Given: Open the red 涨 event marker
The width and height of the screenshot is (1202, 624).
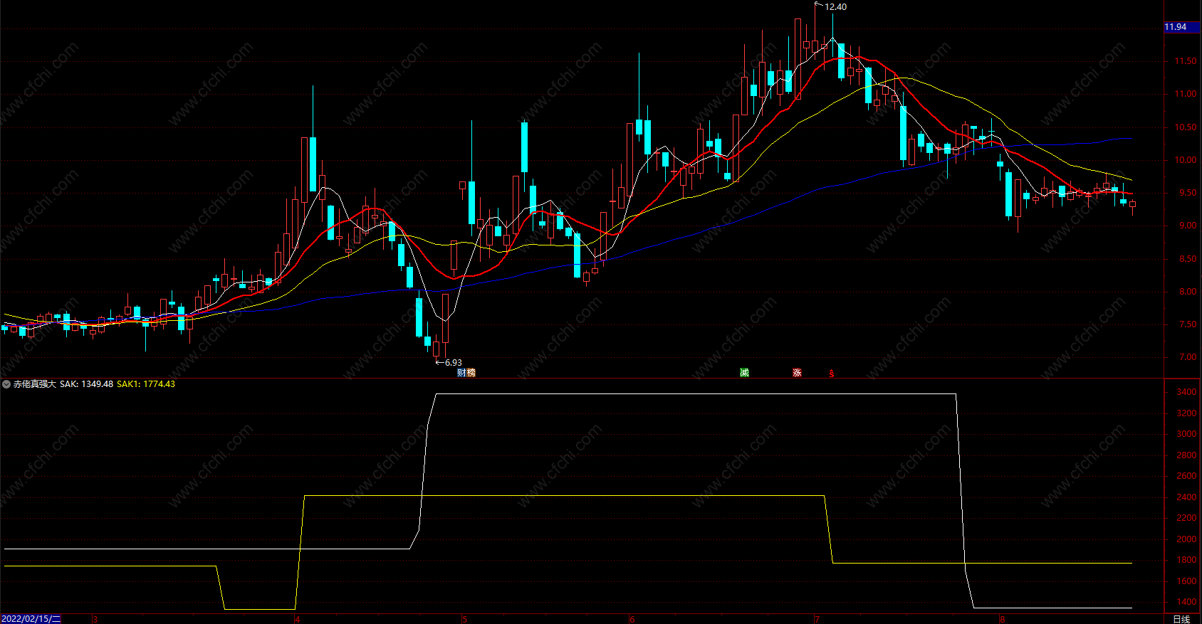Looking at the screenshot, I should 797,373.
